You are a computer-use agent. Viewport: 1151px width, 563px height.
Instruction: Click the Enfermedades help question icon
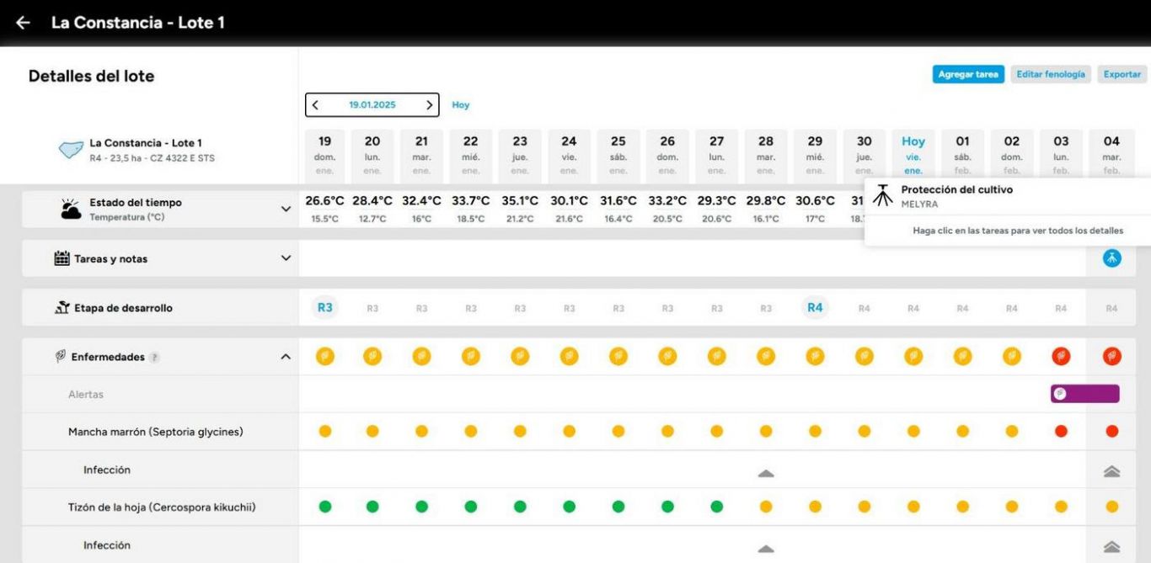click(154, 358)
